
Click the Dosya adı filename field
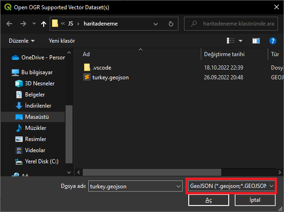[135, 186]
